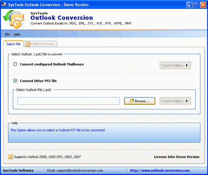208x175 pixels.
Task: Open the Help menu
Action: 17,34
